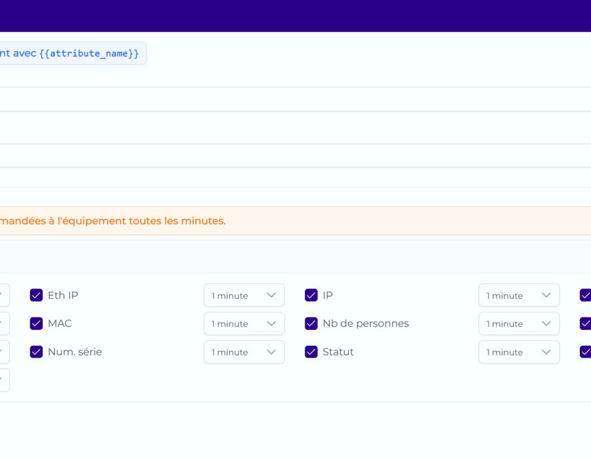
Task: Uncheck the Eth IP checkbox
Action: coord(36,295)
